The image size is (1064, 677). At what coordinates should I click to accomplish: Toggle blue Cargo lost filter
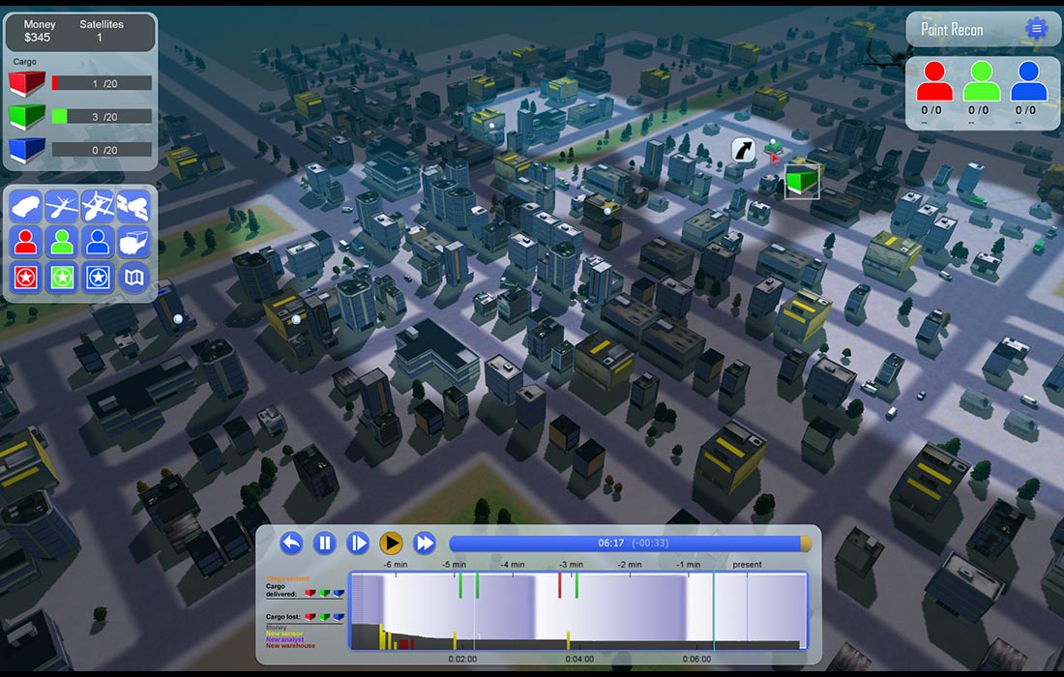pos(339,617)
